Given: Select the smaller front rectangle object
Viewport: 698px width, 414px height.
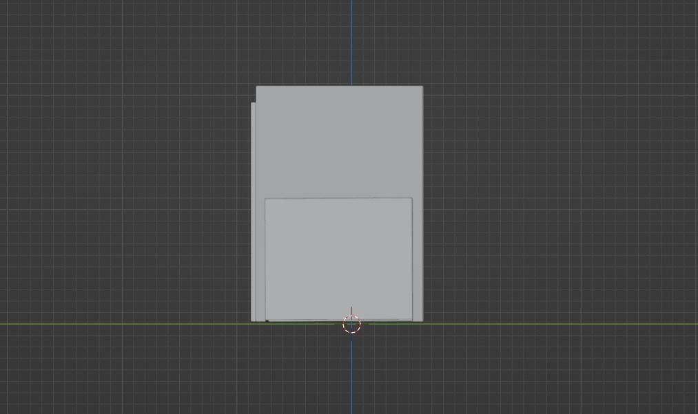Looking at the screenshot, I should [338, 259].
